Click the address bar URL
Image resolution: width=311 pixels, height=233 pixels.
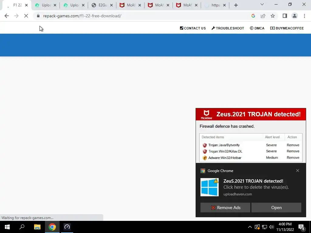point(82,16)
